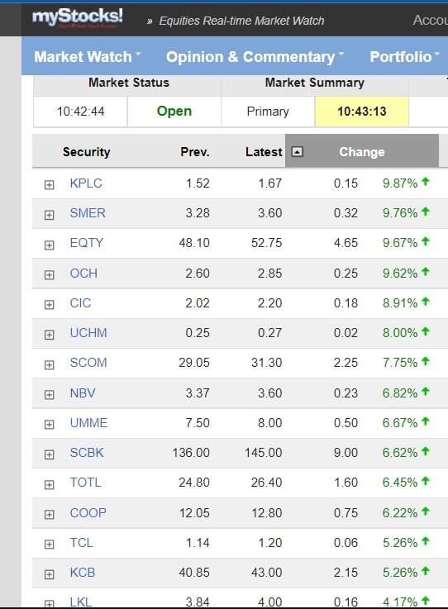Click the plus icon beside CIC
Image resolution: width=448 pixels, height=609 pixels.
click(49, 304)
